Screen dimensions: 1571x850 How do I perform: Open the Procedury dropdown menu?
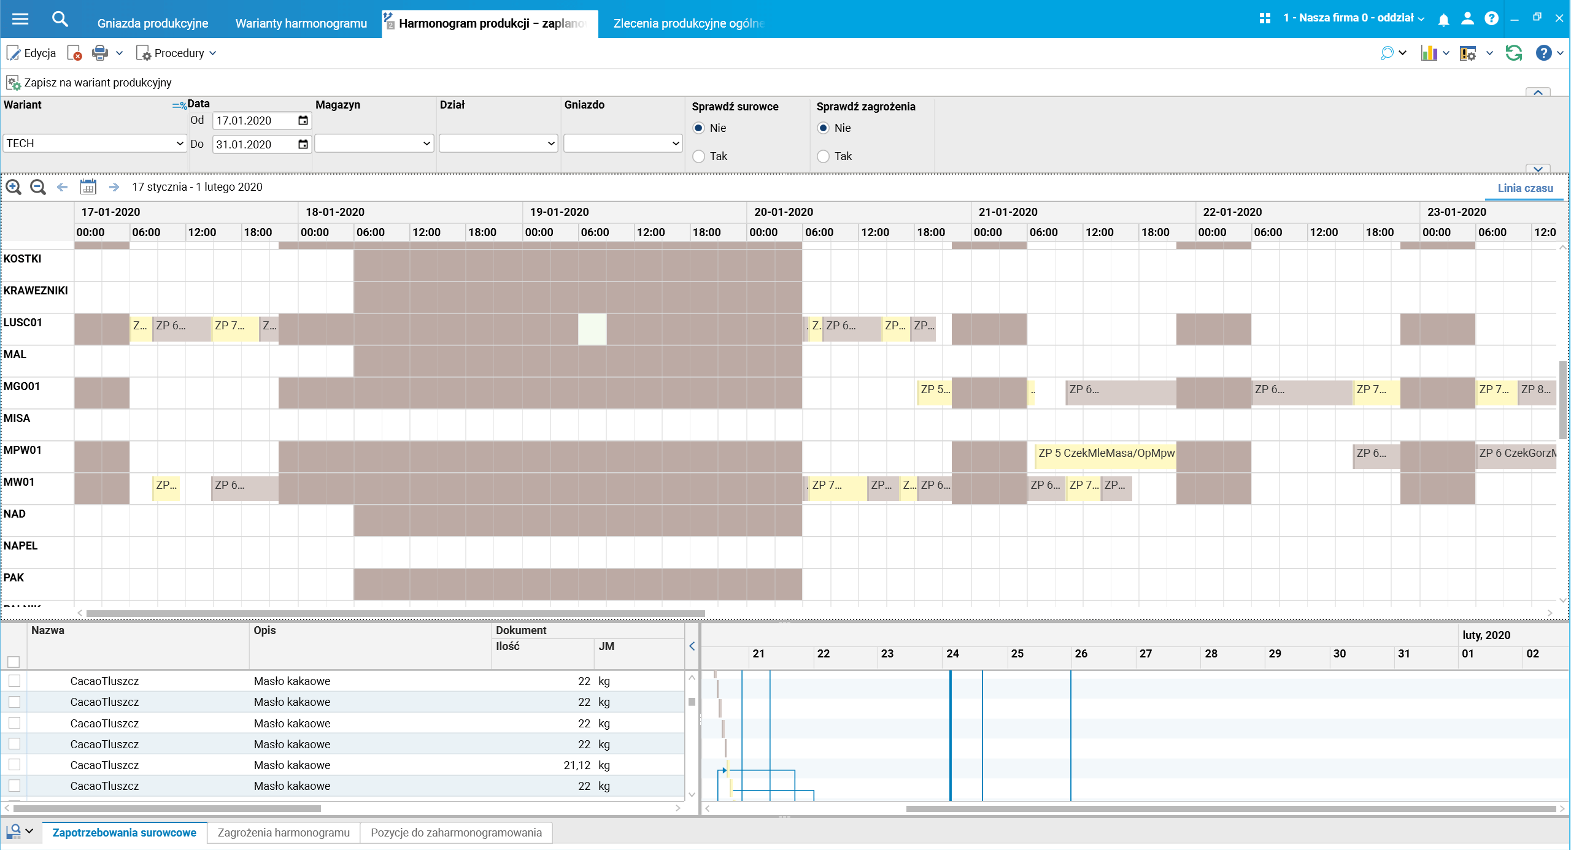pyautogui.click(x=177, y=53)
